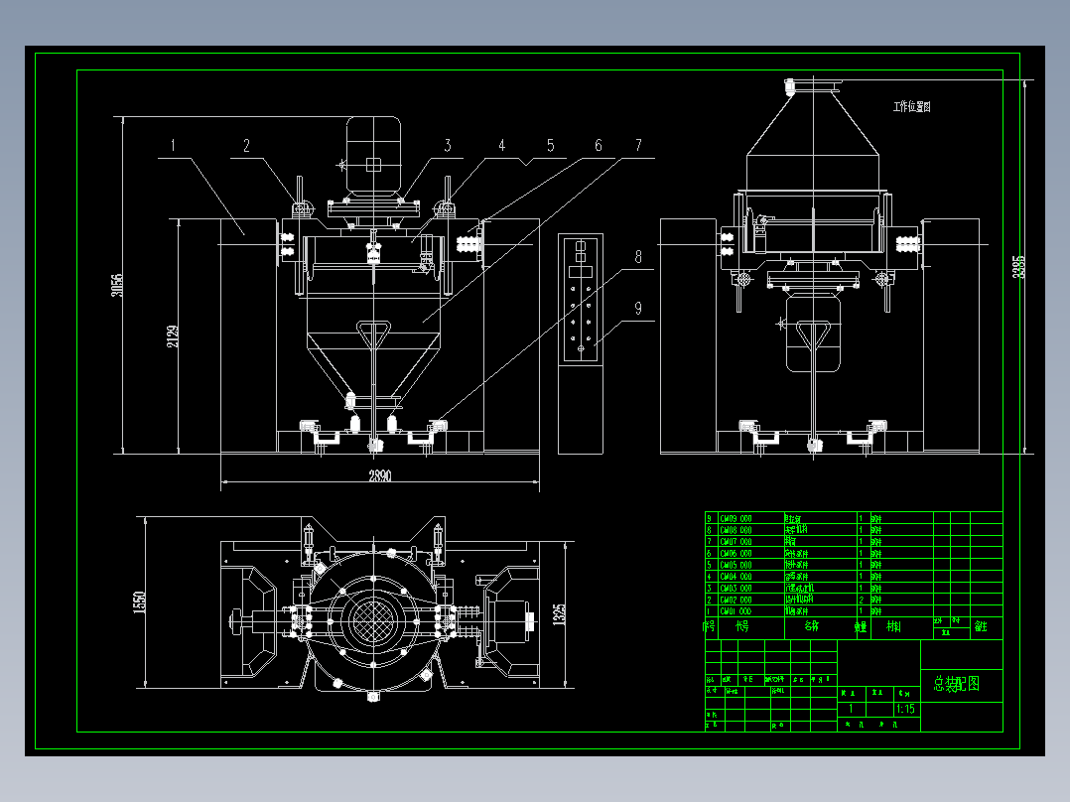Click the CM09 000 parts list cell
This screenshot has width=1070, height=802.
tap(736, 519)
